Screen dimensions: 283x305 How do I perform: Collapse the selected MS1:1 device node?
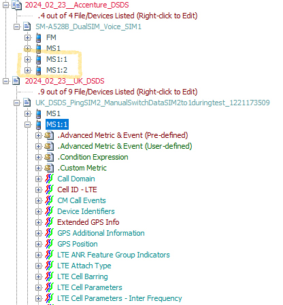coord(27,124)
